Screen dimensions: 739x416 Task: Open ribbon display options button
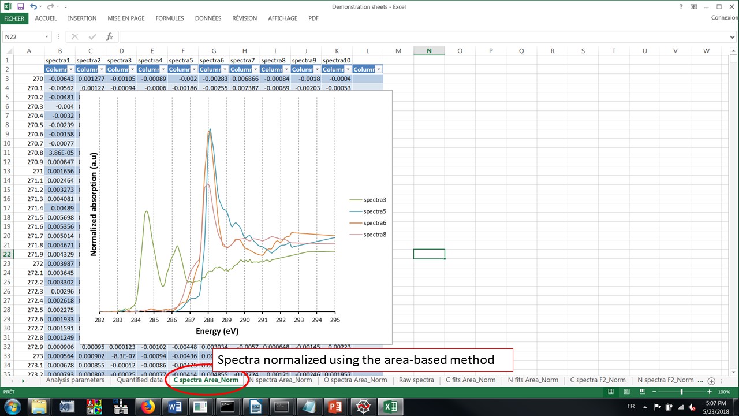[693, 6]
